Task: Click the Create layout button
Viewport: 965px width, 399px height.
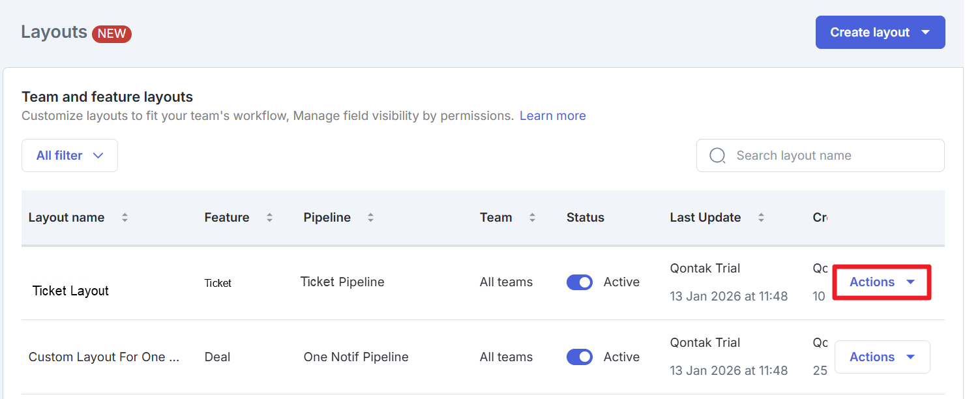Action: coord(870,32)
